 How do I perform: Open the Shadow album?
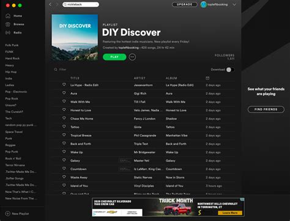171,118
